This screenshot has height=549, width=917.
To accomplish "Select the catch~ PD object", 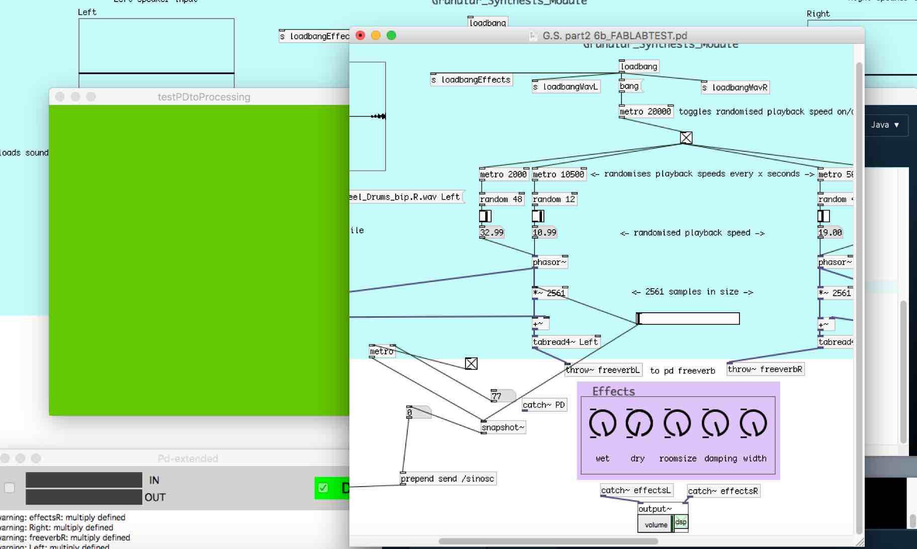I will [x=544, y=405].
